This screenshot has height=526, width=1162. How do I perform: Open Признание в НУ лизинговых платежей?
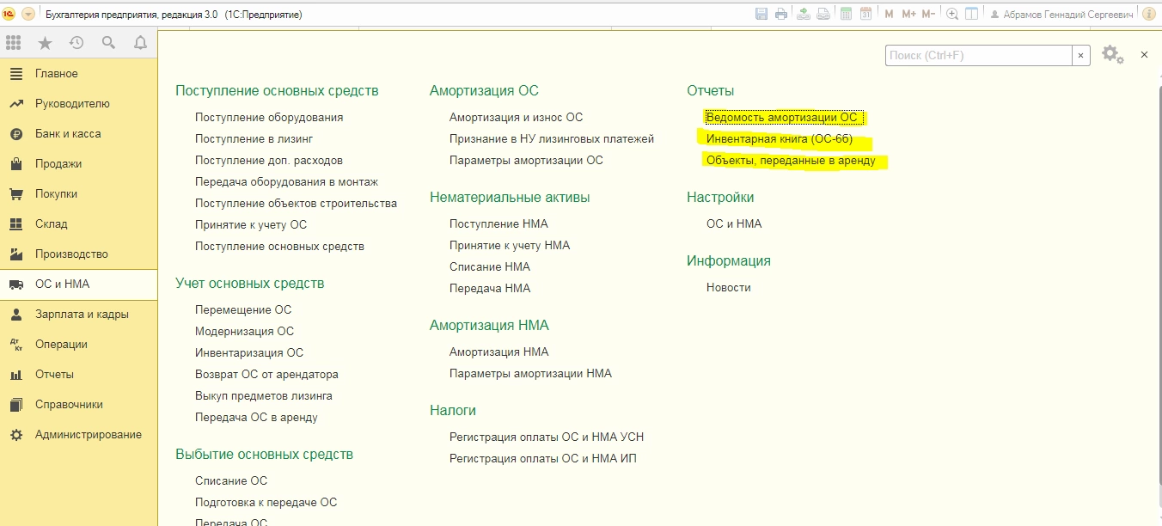pyautogui.click(x=552, y=139)
